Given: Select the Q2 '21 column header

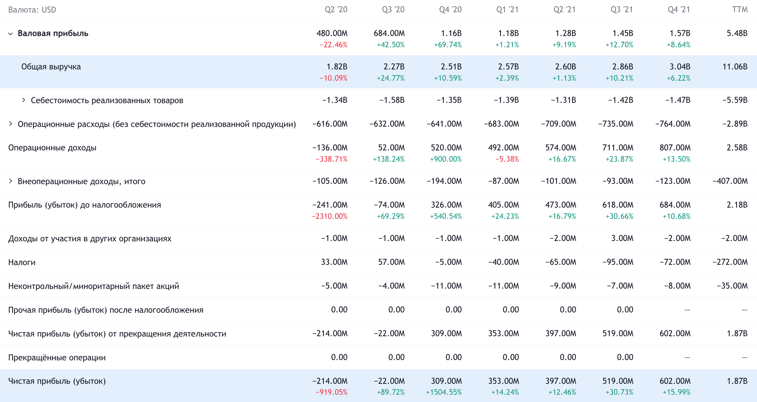Looking at the screenshot, I should coord(564,10).
